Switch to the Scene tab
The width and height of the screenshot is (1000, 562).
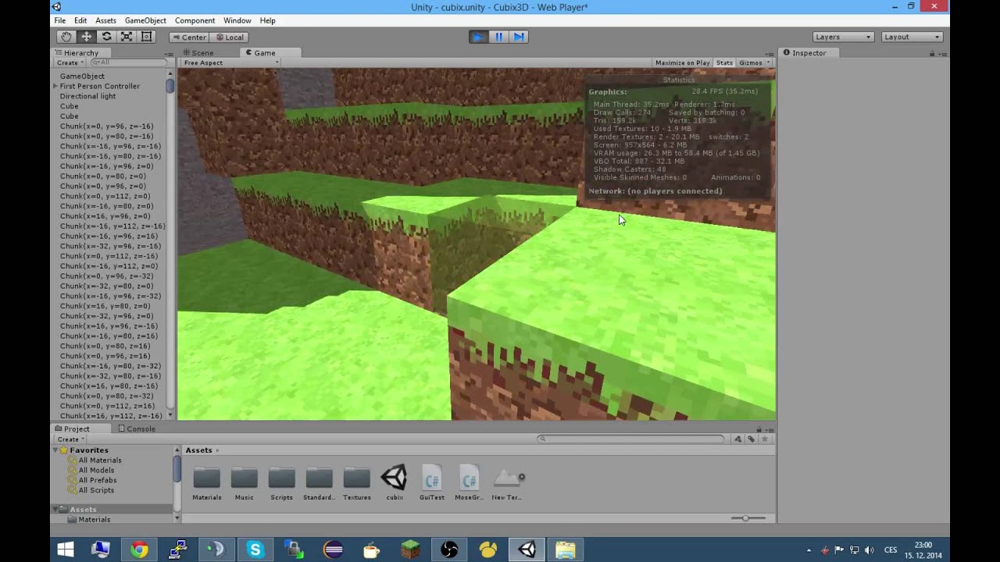(x=198, y=53)
